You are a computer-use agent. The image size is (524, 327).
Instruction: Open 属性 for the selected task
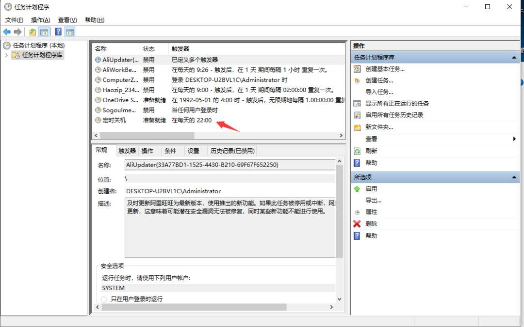click(370, 212)
